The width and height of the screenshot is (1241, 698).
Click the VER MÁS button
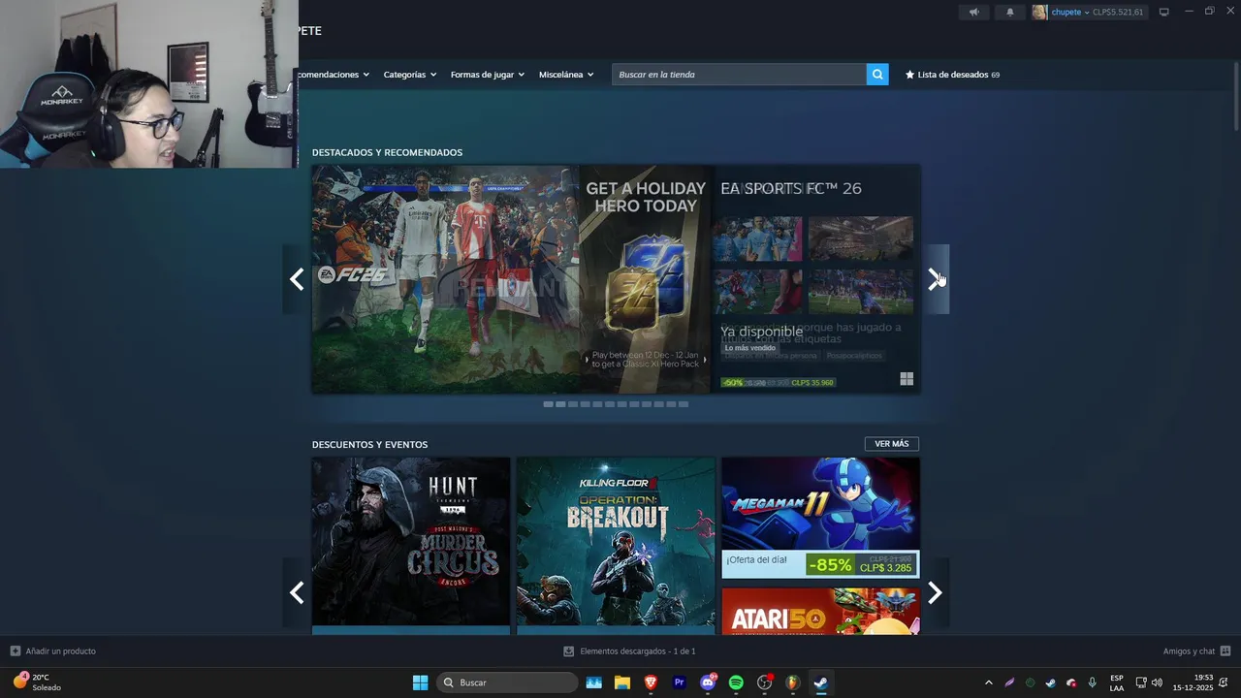click(892, 444)
